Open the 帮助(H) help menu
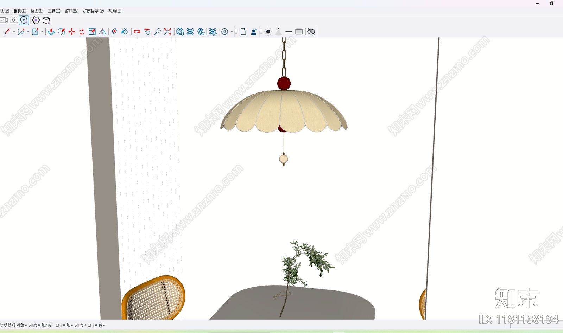Screen dimensions: 563x333 [x=115, y=11]
